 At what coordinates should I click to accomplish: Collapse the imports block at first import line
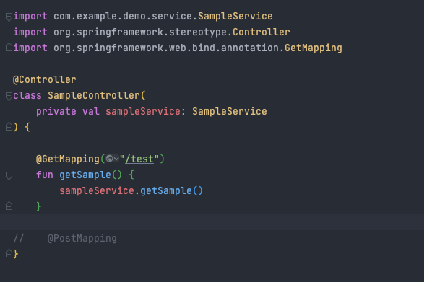(9, 17)
